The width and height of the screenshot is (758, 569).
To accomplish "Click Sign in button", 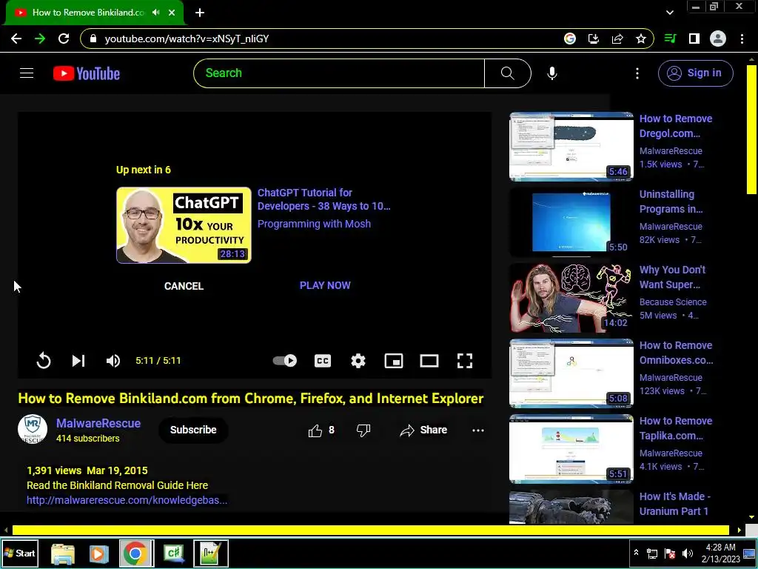I will click(696, 73).
